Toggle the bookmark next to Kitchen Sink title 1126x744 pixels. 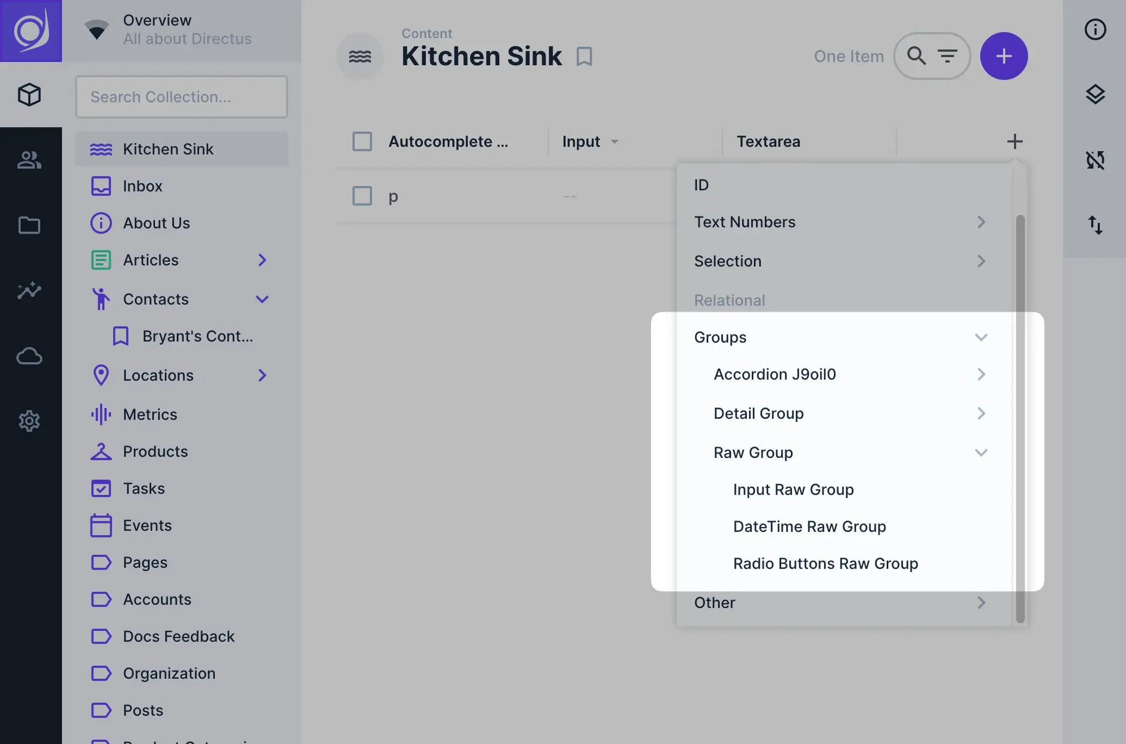click(x=584, y=56)
